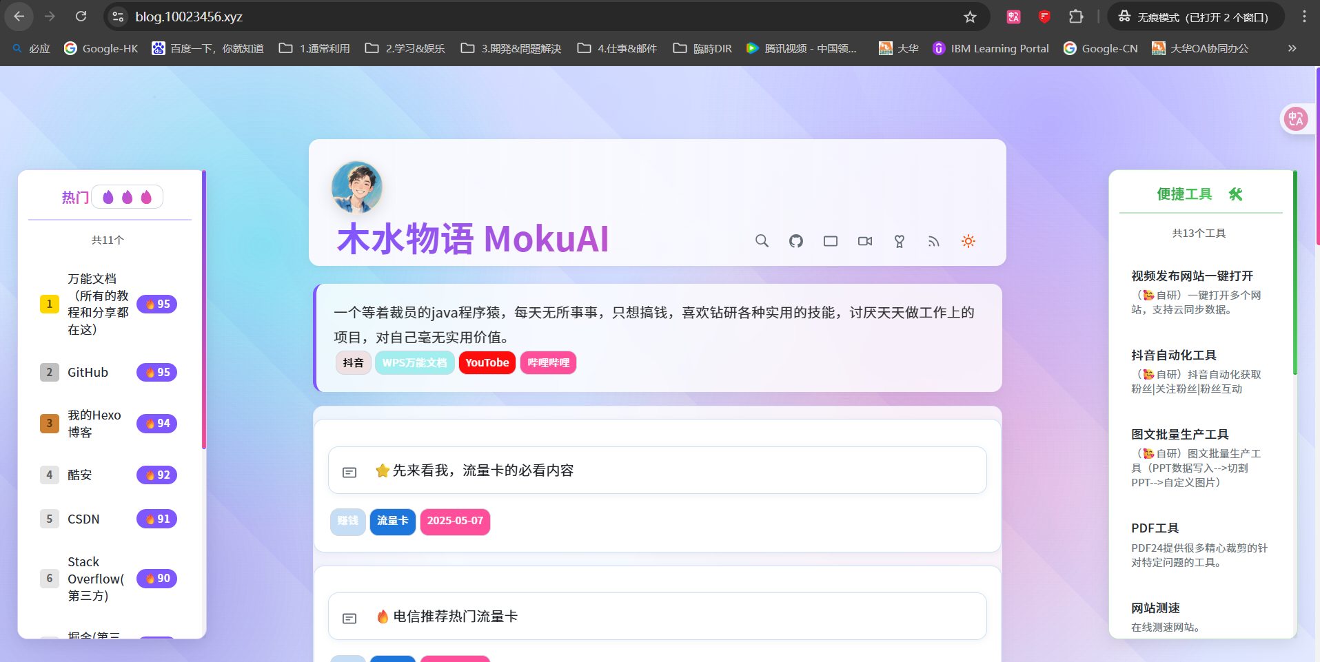The image size is (1320, 662).
Task: Click the blog author avatar image
Action: pos(356,187)
